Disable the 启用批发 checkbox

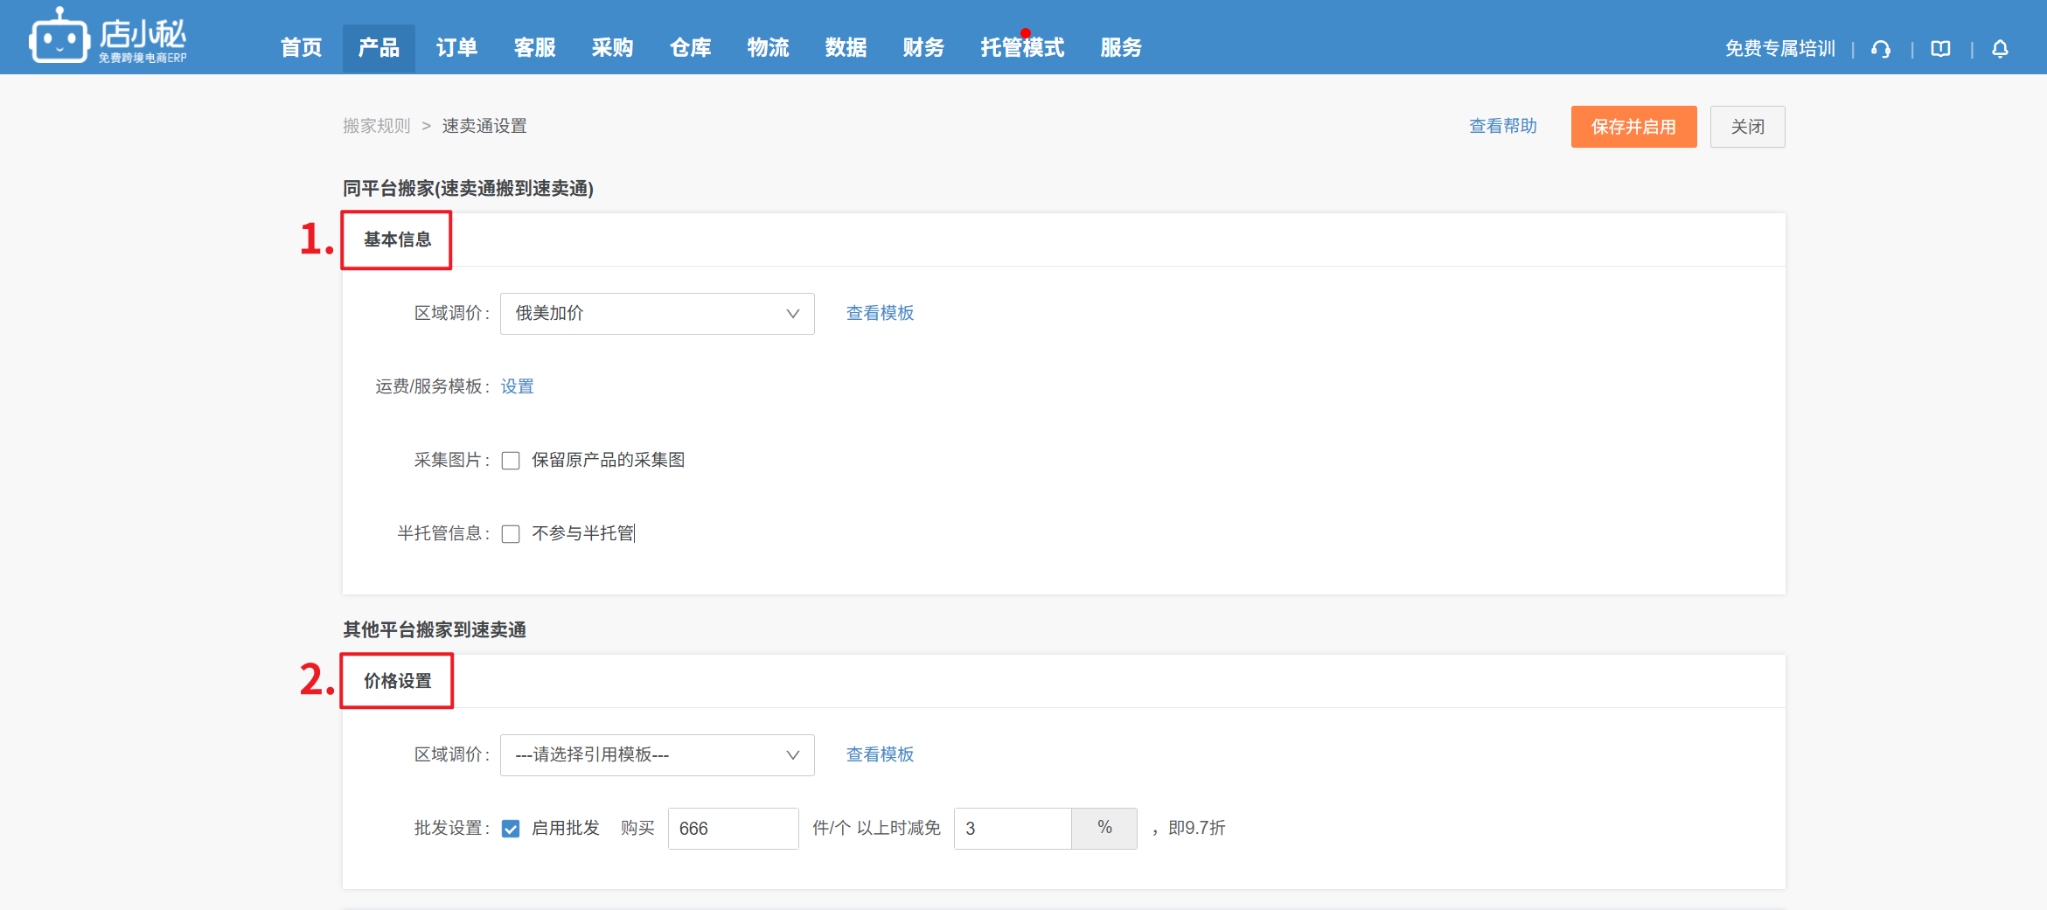[x=511, y=829]
